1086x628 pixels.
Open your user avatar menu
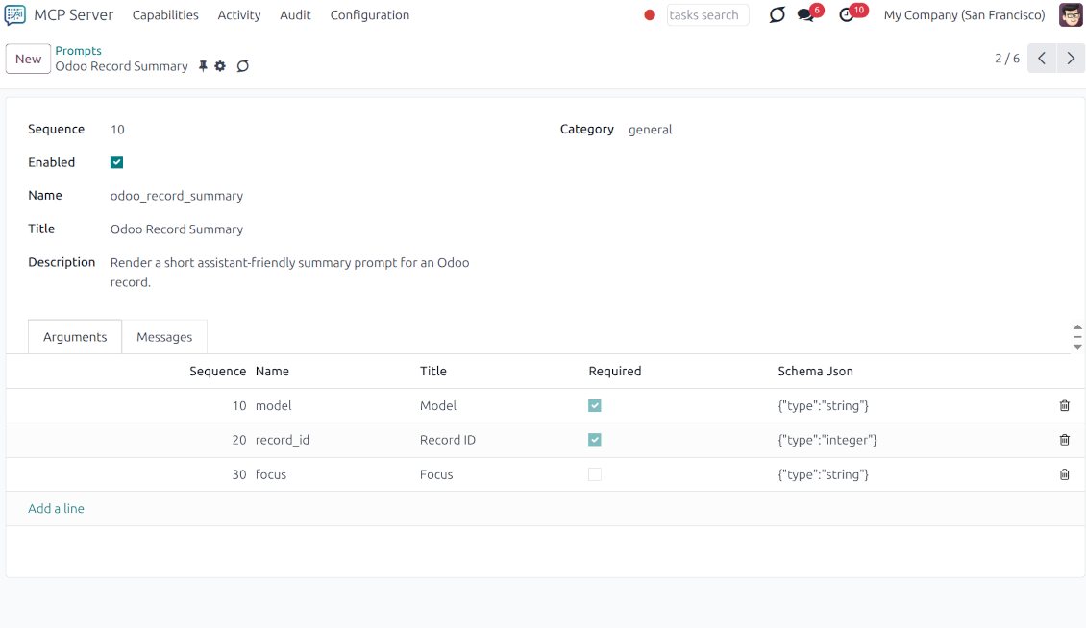pyautogui.click(x=1070, y=14)
